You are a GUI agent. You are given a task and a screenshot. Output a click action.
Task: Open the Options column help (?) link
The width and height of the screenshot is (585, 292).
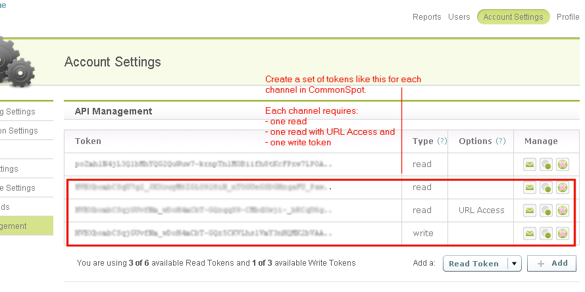click(x=501, y=141)
